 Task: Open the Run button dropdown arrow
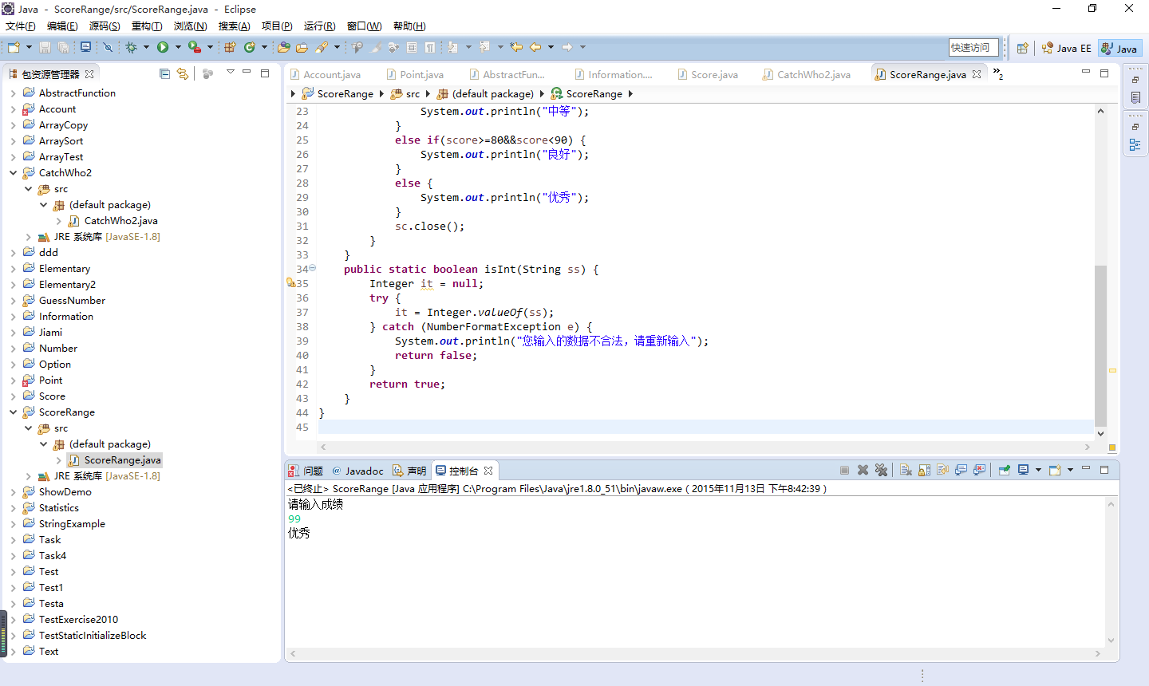click(178, 47)
